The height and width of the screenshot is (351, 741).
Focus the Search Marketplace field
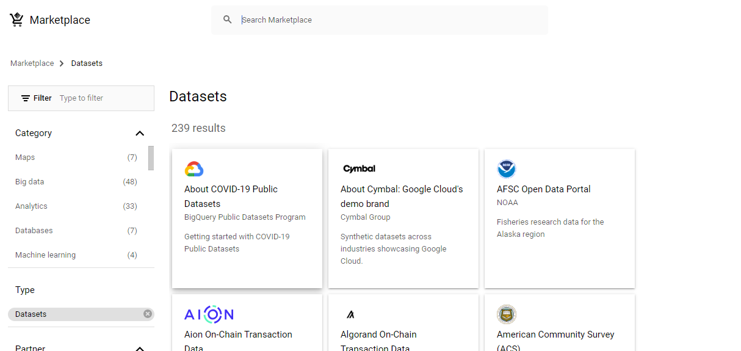(x=380, y=20)
